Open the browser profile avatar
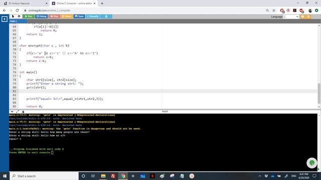Screen dimensions: 321x180 [x=310, y=10]
